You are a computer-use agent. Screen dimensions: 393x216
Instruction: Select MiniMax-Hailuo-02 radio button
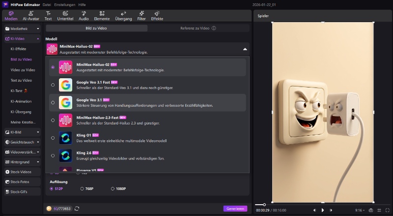tap(53, 67)
